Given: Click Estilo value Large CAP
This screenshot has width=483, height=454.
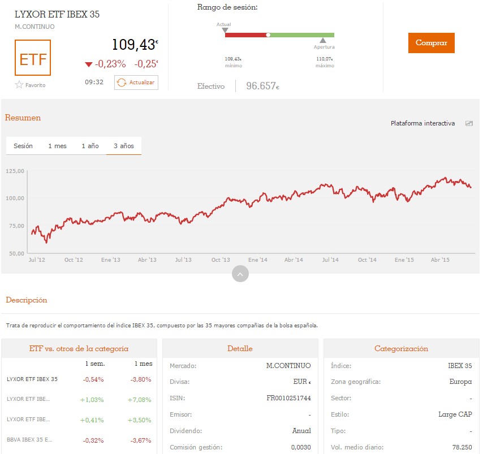Looking at the screenshot, I should click(x=455, y=414).
